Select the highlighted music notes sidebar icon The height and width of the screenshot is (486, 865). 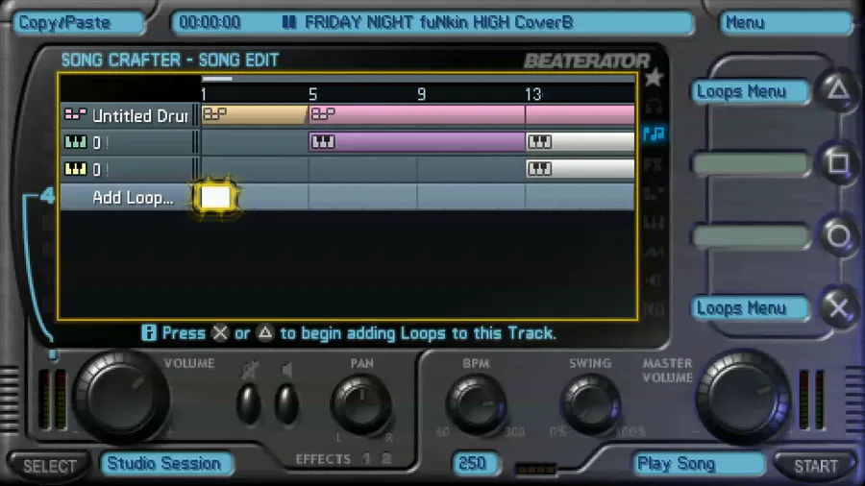coord(654,134)
